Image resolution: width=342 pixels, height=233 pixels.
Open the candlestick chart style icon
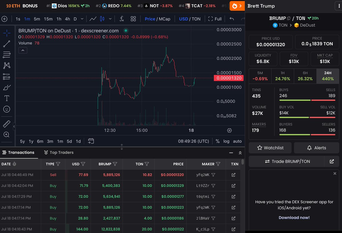[x=102, y=19]
